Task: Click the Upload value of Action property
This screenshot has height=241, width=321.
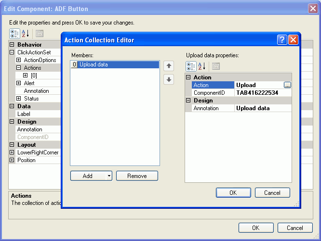Action: pos(246,85)
